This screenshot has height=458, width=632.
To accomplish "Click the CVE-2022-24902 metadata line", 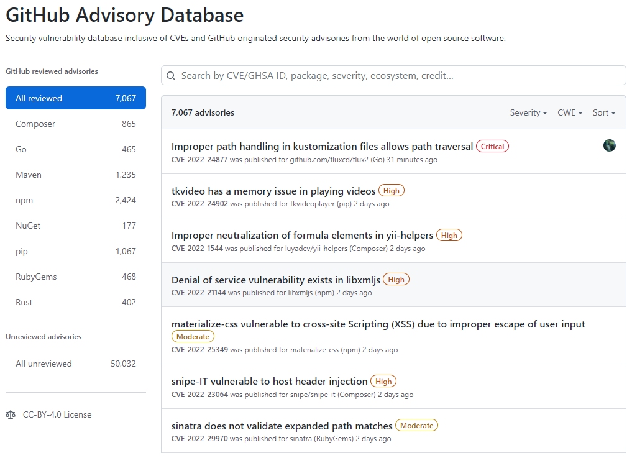I will 280,204.
